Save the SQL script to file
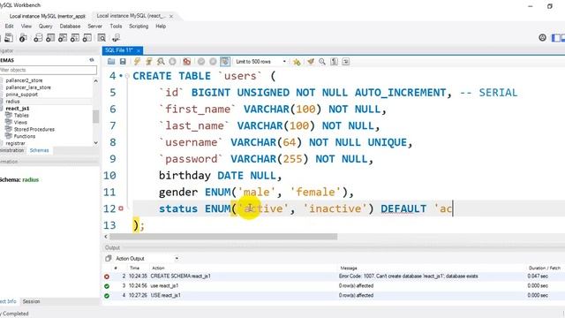Screen dimensions: 565x318 [x=123, y=62]
